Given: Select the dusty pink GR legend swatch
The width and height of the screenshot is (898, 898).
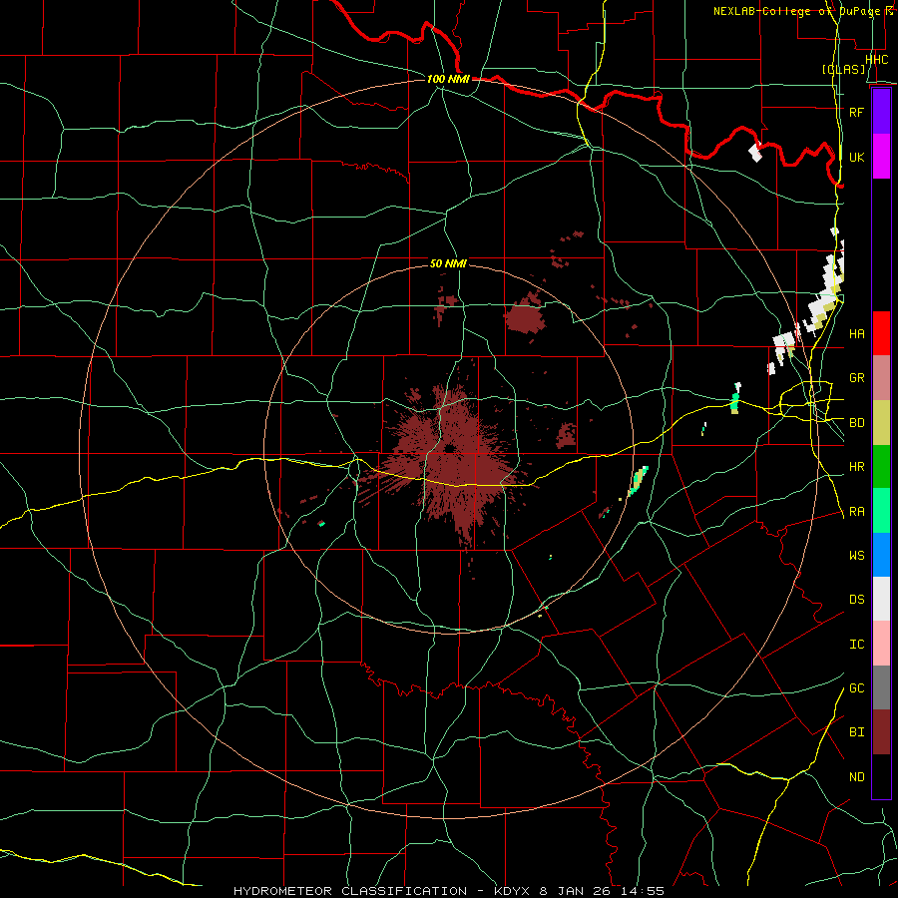Looking at the screenshot, I should 881,378.
